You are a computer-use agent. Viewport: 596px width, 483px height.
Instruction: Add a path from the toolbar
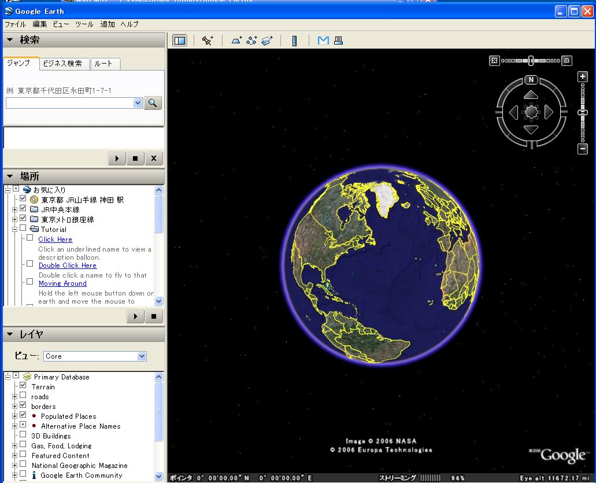point(251,40)
